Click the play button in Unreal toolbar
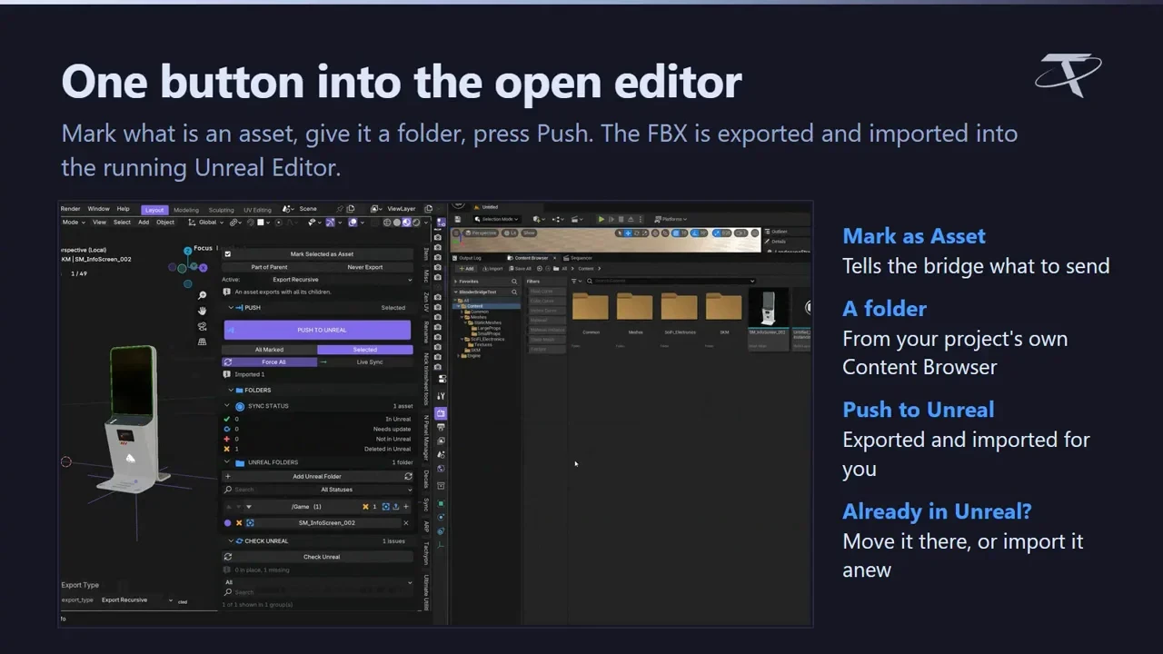The height and width of the screenshot is (654, 1163). pos(601,219)
